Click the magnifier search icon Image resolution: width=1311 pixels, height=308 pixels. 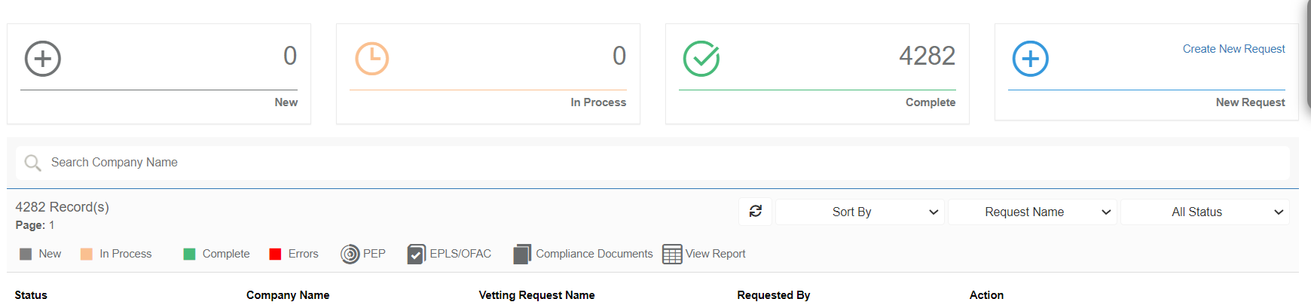pyautogui.click(x=32, y=163)
